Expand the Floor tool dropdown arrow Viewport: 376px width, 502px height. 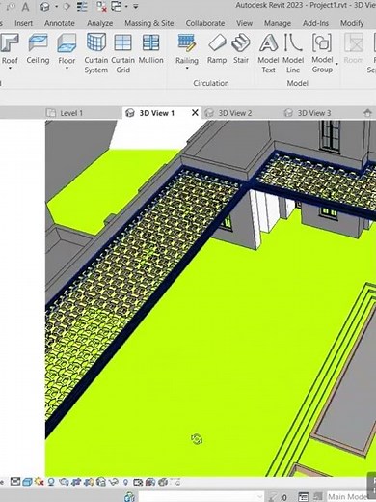coord(67,69)
